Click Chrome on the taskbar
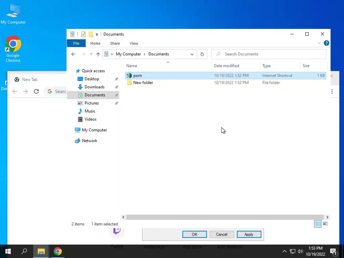The height and width of the screenshot is (258, 344). coord(58,251)
